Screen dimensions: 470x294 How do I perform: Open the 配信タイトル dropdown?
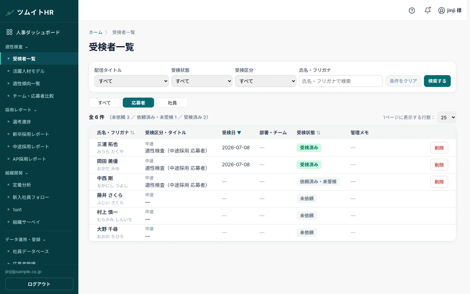point(131,81)
